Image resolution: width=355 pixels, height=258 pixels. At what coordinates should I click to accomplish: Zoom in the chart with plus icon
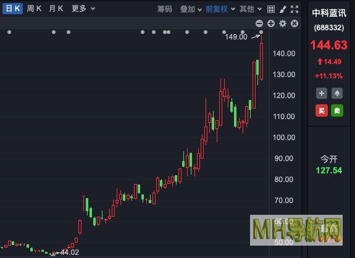(x=271, y=23)
